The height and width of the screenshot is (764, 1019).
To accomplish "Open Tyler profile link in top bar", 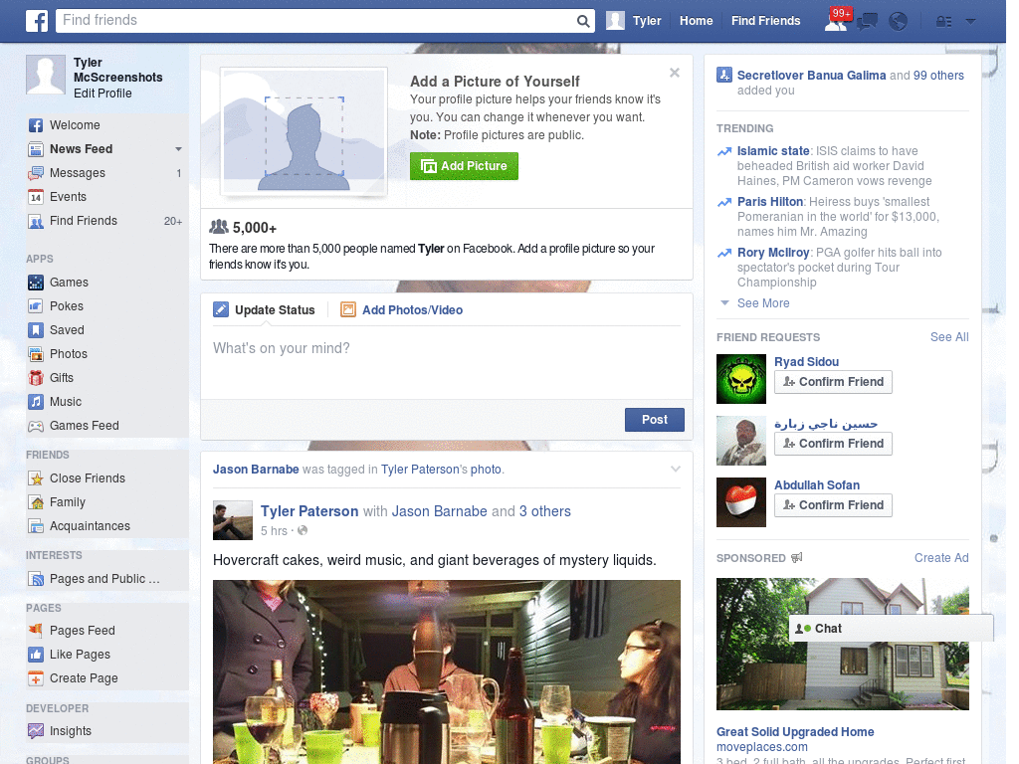I will [647, 21].
